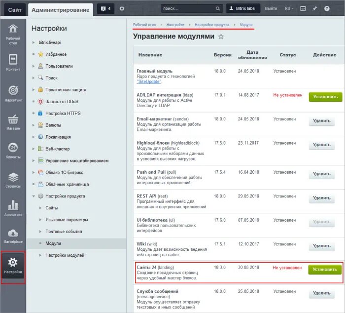The width and height of the screenshot is (345, 313).
Task: Go to Модули breadcrumb
Action: click(246, 25)
